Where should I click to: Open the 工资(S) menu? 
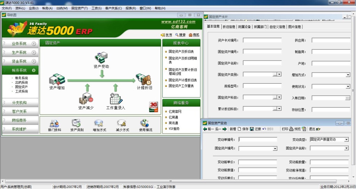click(97, 8)
